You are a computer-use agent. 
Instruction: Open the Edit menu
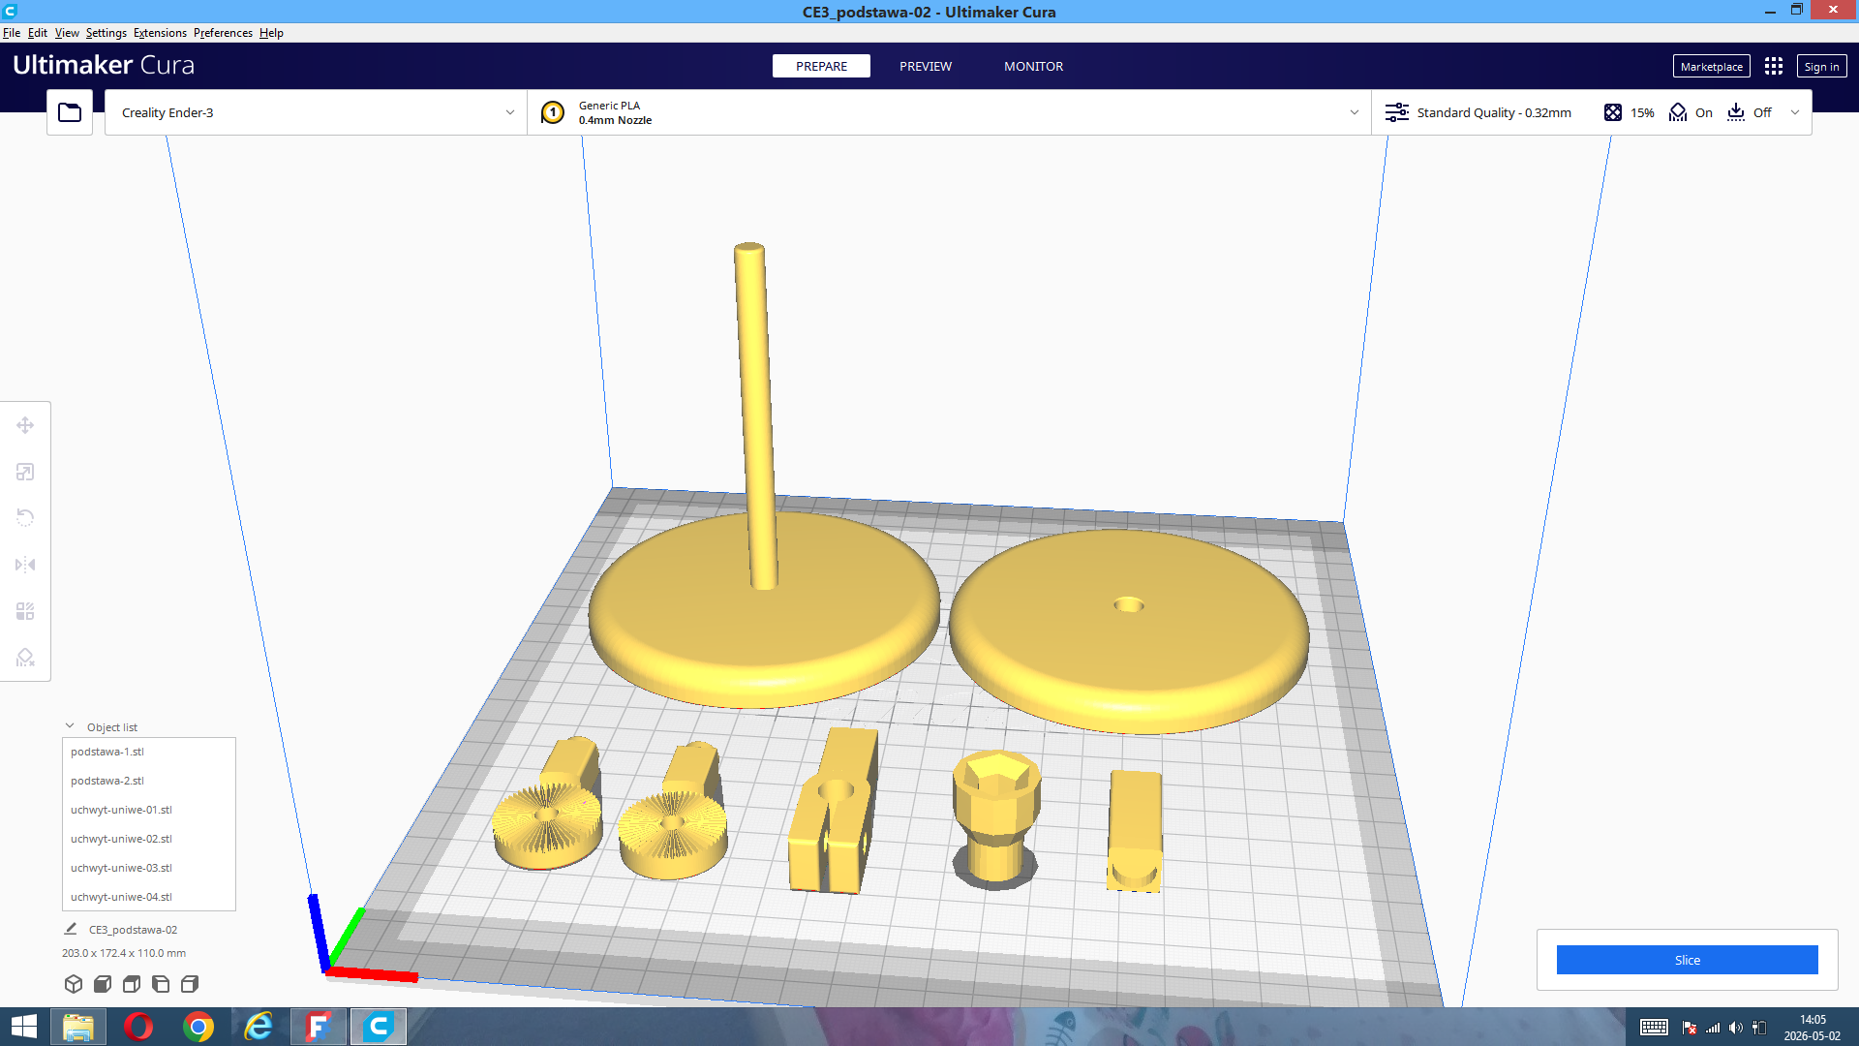pyautogui.click(x=38, y=33)
